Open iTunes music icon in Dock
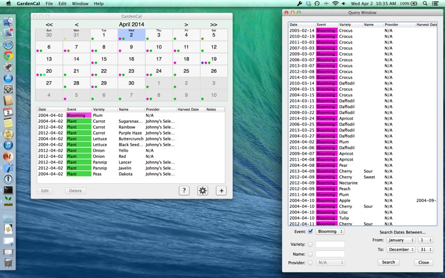The height and width of the screenshot is (278, 445). [8, 145]
